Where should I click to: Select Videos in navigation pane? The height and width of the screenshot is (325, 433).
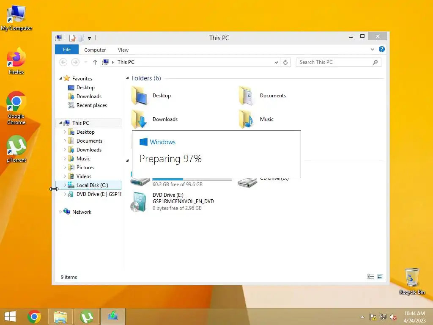click(x=84, y=176)
